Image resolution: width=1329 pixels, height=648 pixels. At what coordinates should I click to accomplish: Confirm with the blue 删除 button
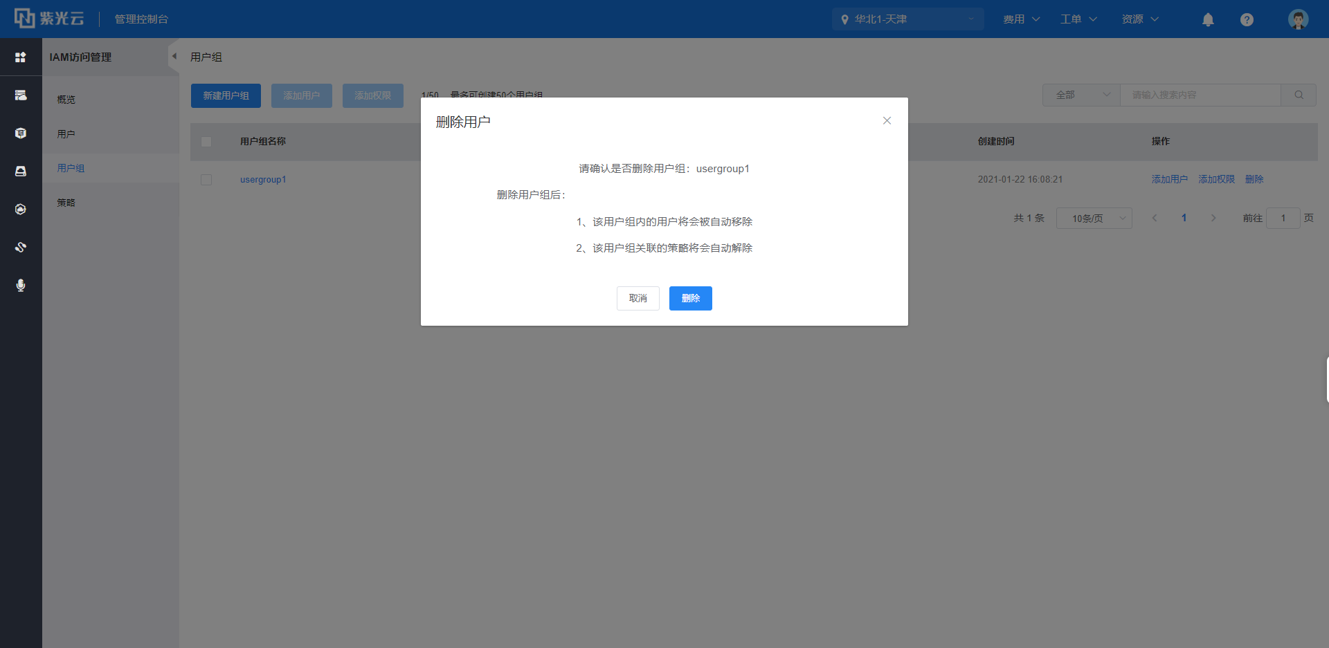(x=690, y=298)
